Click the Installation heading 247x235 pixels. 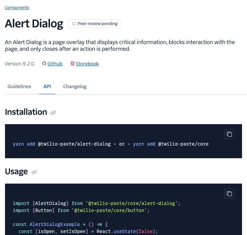pyautogui.click(x=26, y=112)
